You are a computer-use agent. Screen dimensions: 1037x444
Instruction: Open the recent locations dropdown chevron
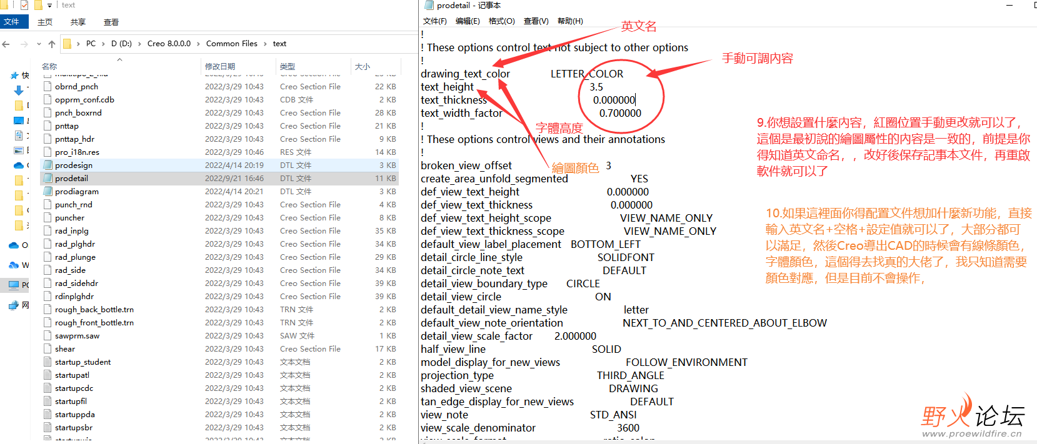tap(39, 44)
